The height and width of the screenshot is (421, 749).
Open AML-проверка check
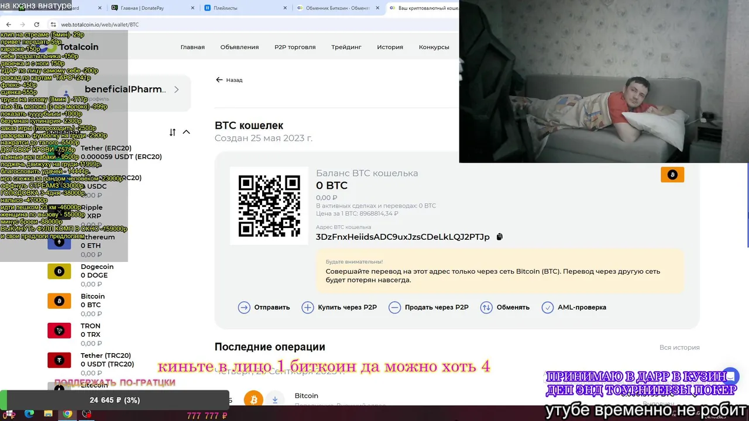[x=573, y=307]
